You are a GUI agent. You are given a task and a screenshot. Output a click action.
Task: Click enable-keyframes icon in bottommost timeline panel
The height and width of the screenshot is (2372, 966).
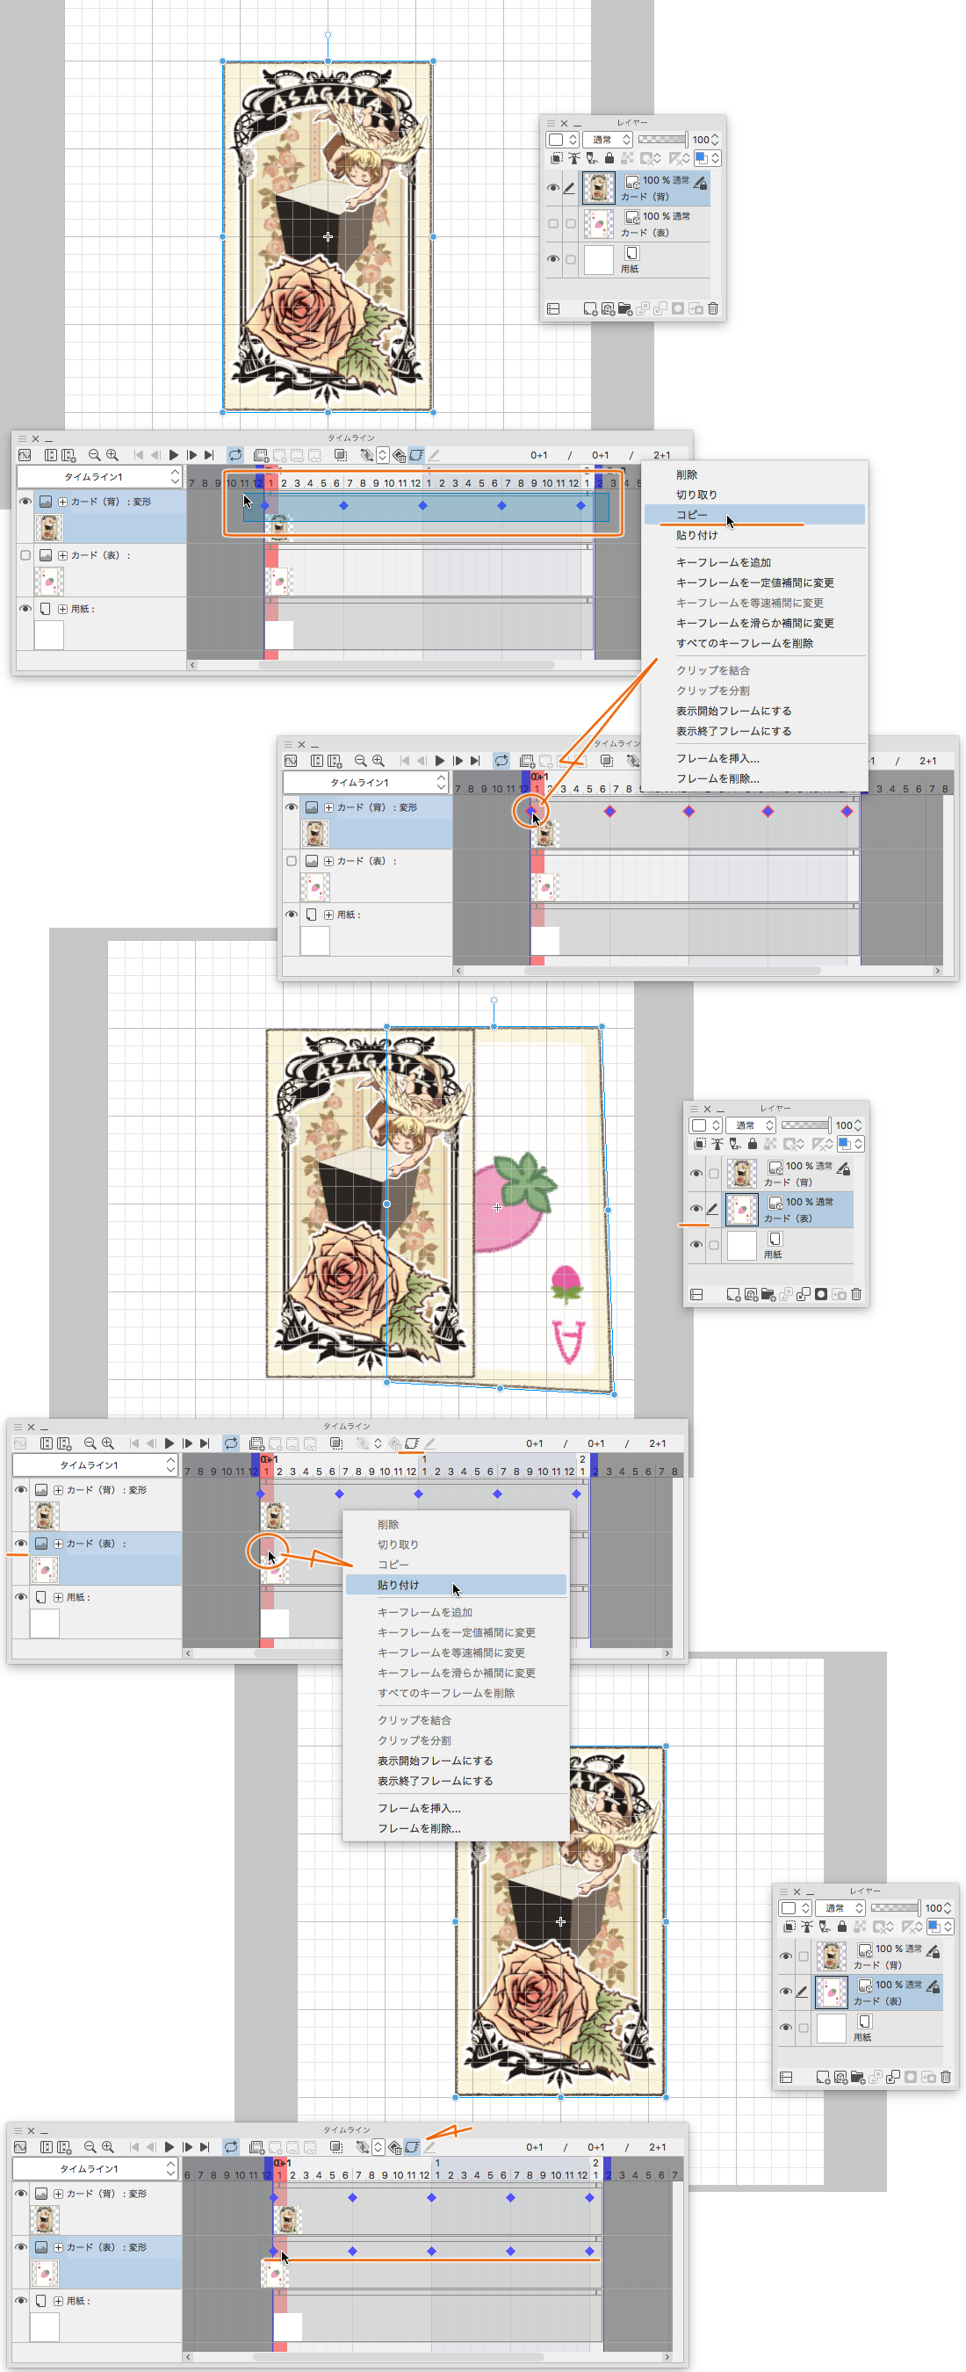[x=412, y=2146]
